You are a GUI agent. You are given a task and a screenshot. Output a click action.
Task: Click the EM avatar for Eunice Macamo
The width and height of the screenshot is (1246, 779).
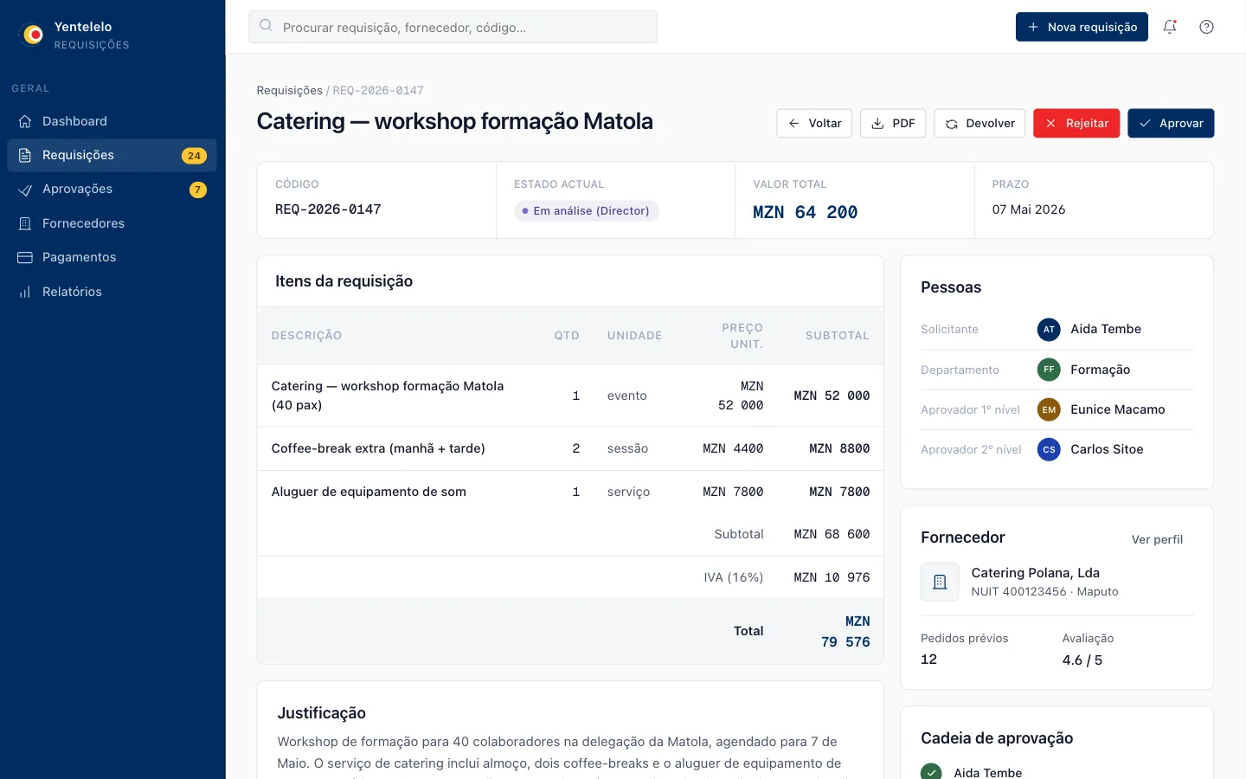1049,409
